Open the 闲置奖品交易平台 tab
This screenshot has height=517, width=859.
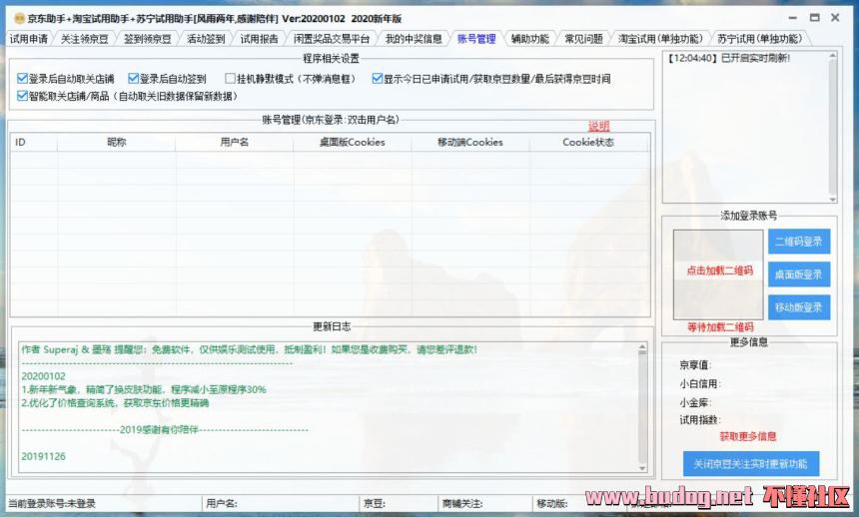[x=332, y=39]
